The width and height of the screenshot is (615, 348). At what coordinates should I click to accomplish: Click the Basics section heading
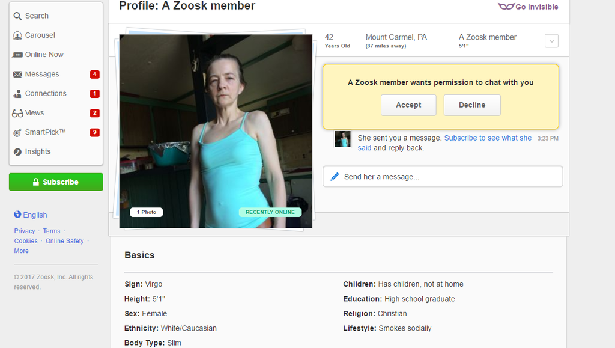pyautogui.click(x=139, y=255)
